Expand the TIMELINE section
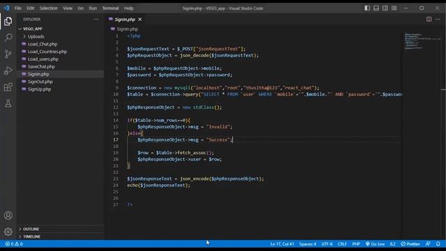The width and height of the screenshot is (446, 251). coord(31,236)
